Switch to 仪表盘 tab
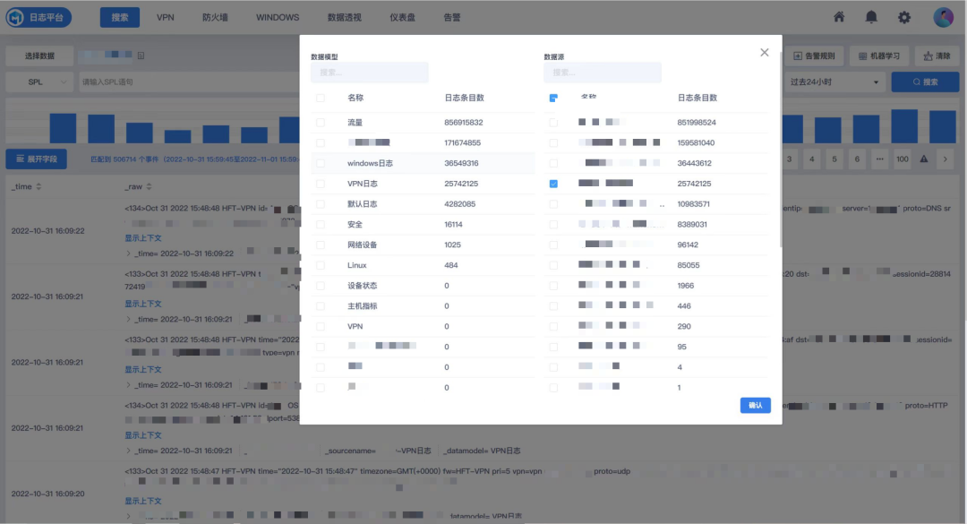This screenshot has height=524, width=967. pyautogui.click(x=402, y=17)
